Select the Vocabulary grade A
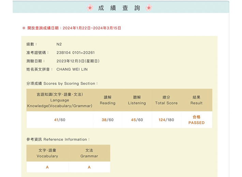This screenshot has height=177, width=242. 47,167
